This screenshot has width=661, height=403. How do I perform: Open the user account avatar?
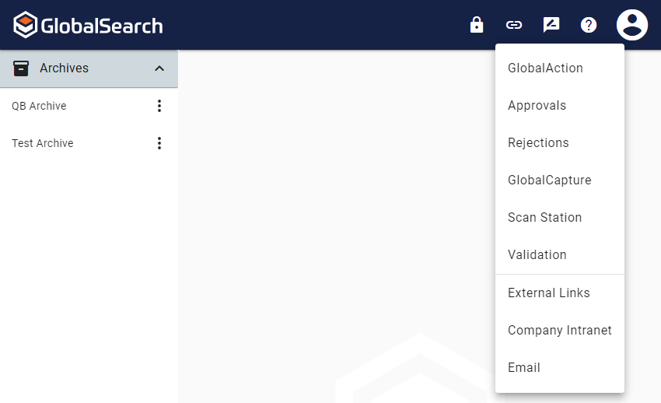pyautogui.click(x=632, y=25)
